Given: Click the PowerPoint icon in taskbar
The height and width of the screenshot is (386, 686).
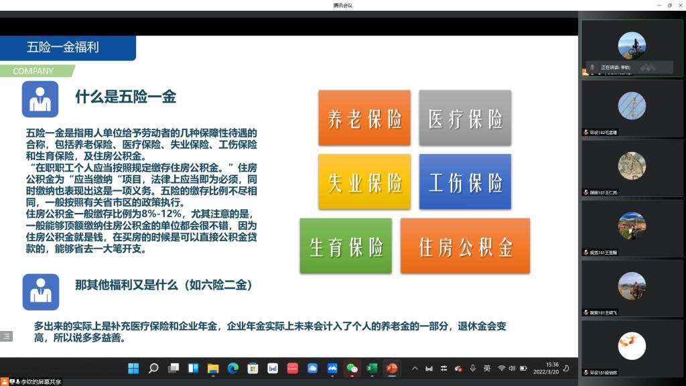Looking at the screenshot, I should click(x=391, y=368).
